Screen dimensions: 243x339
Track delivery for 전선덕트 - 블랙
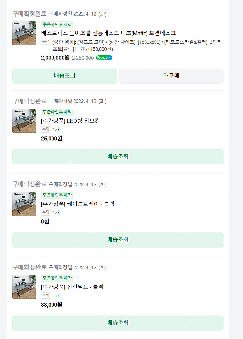tap(118, 323)
